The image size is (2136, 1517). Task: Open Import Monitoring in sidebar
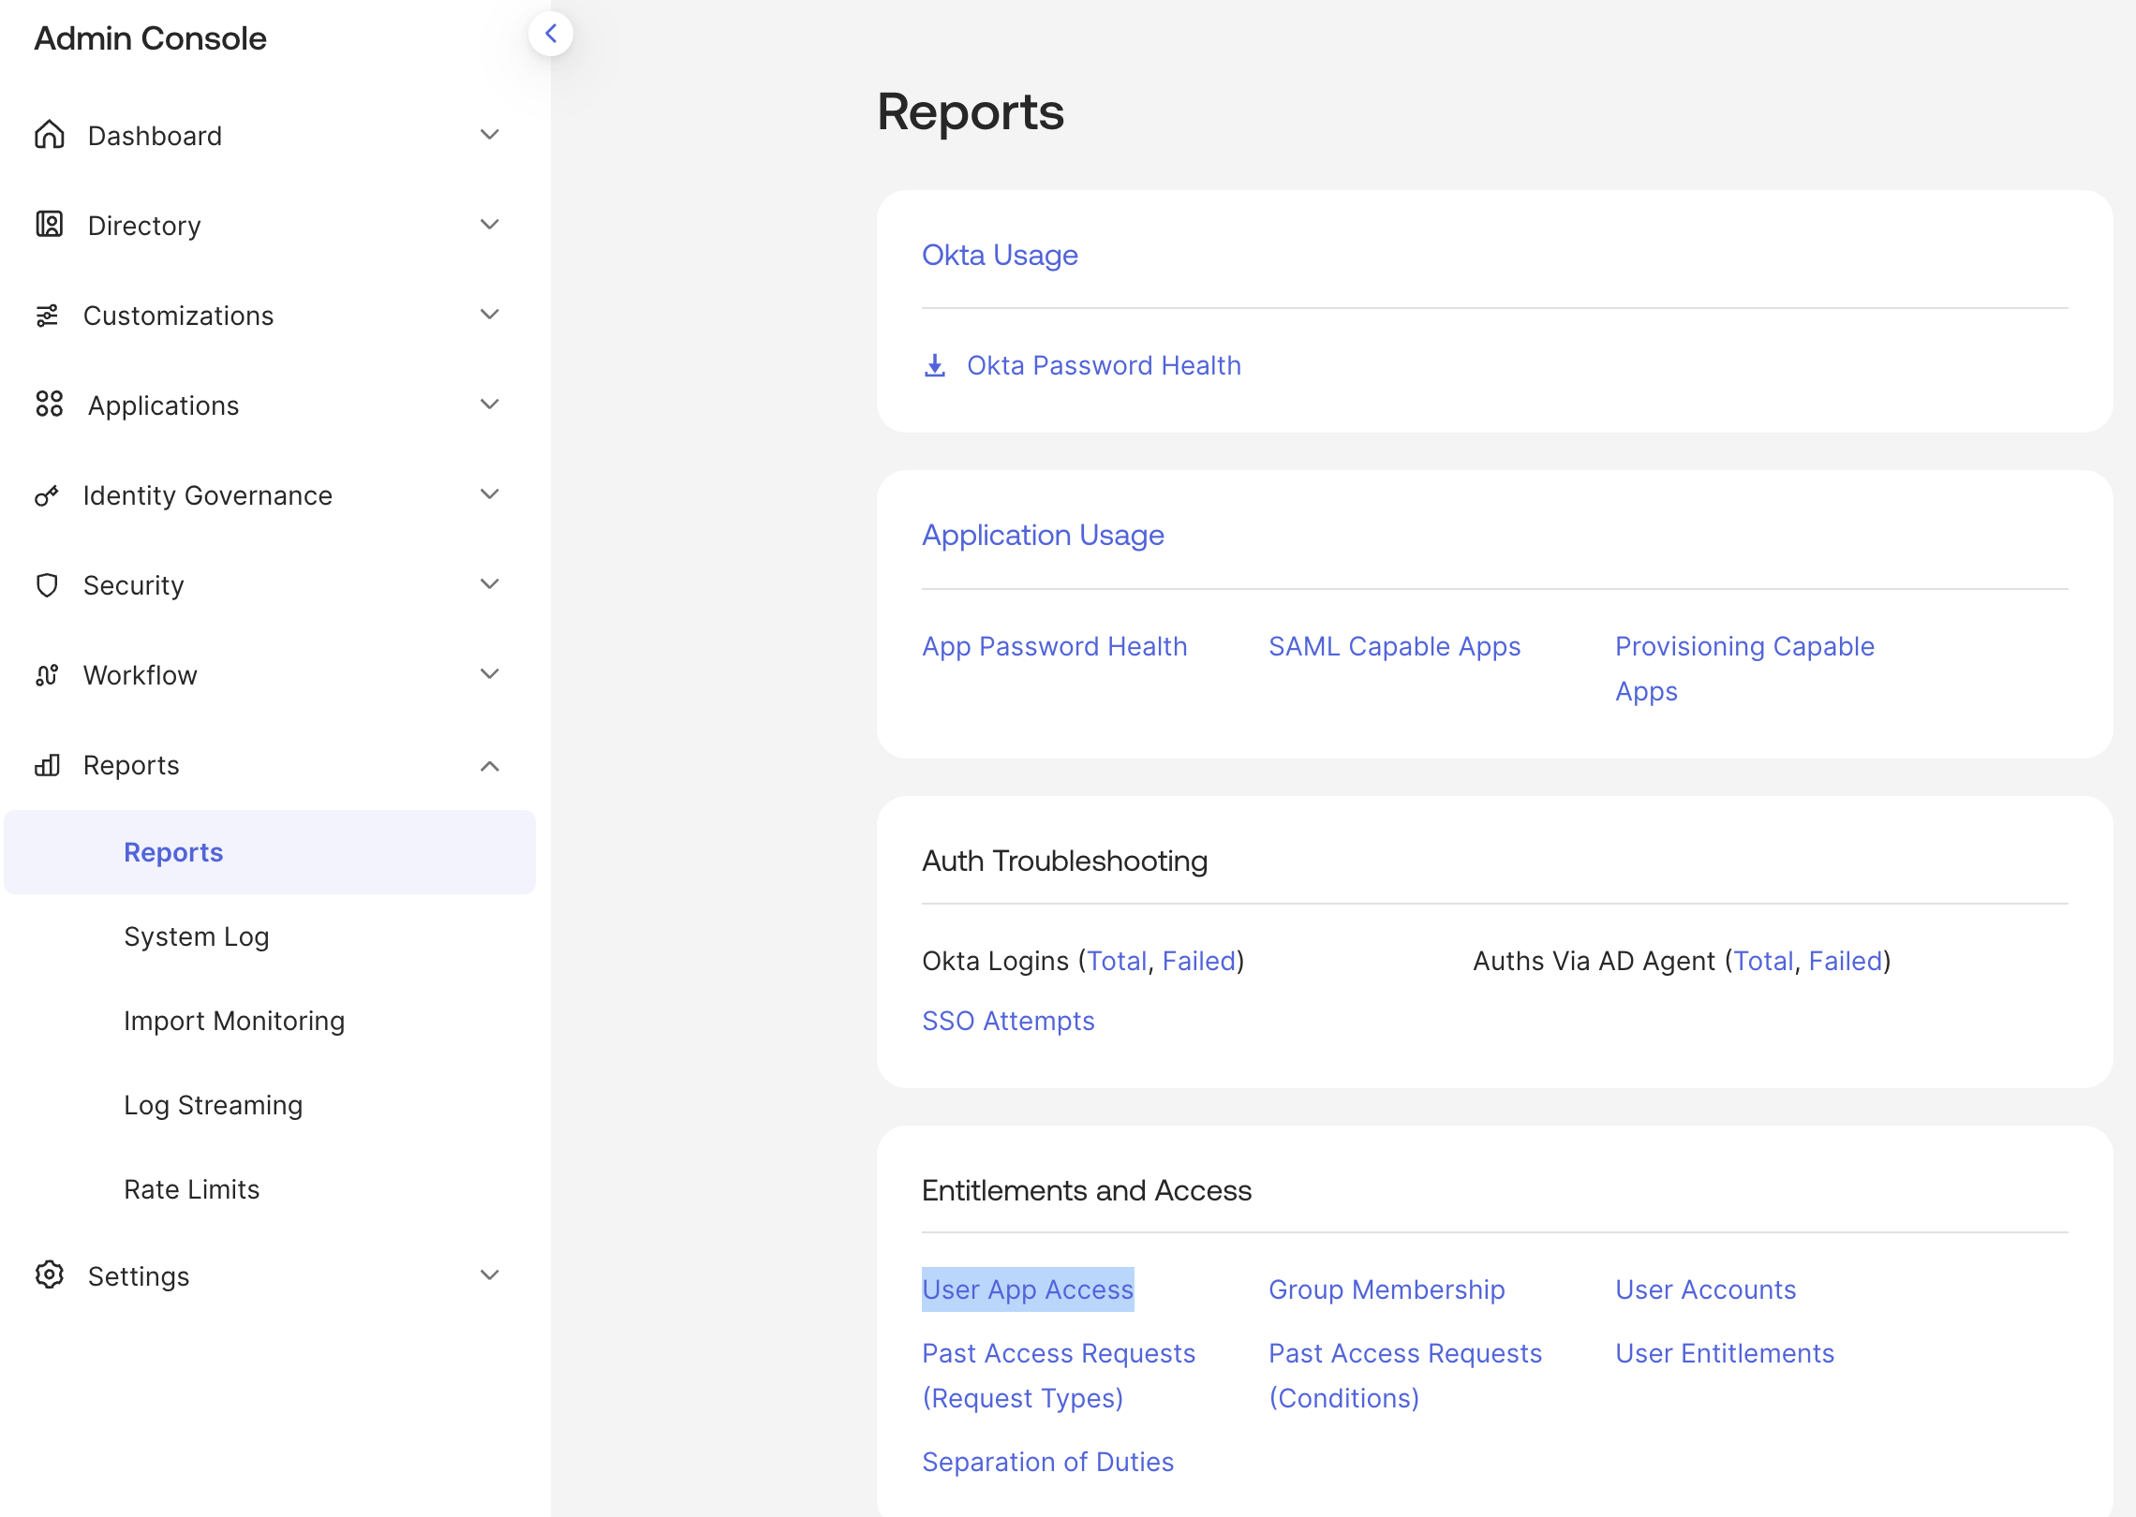point(234,1021)
